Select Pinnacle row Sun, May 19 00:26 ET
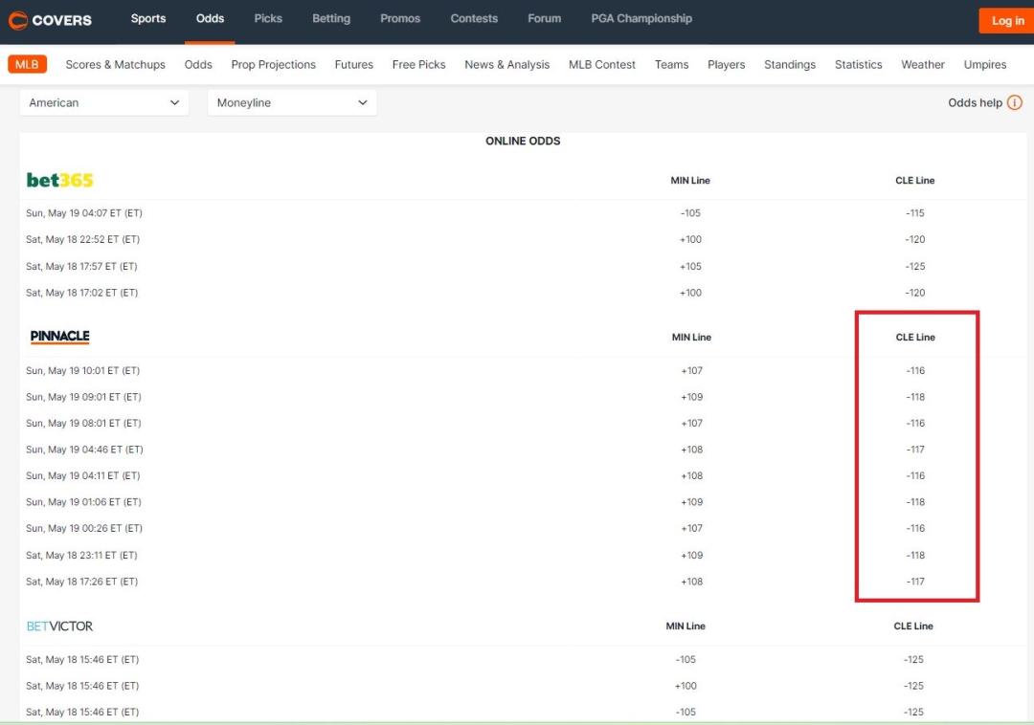Viewport: 1034px width, 725px height. [x=523, y=529]
